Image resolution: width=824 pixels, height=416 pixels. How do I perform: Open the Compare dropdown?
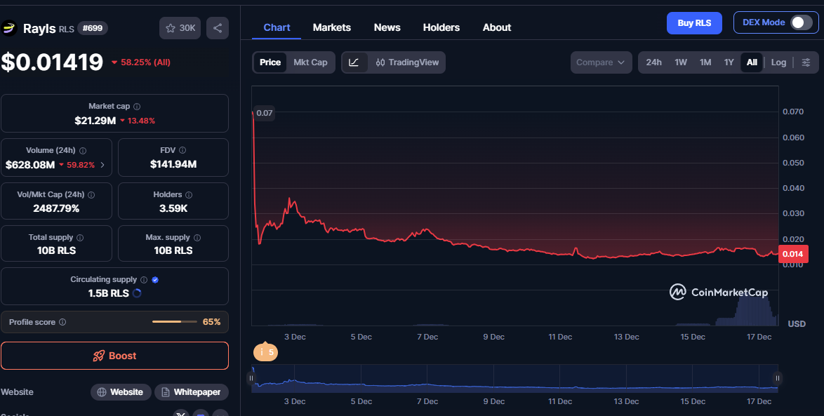600,62
